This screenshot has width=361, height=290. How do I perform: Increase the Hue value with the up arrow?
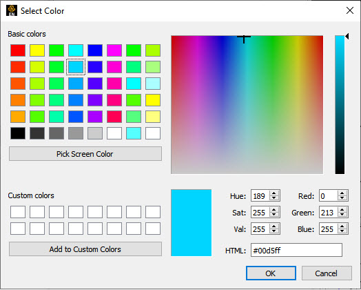point(274,193)
